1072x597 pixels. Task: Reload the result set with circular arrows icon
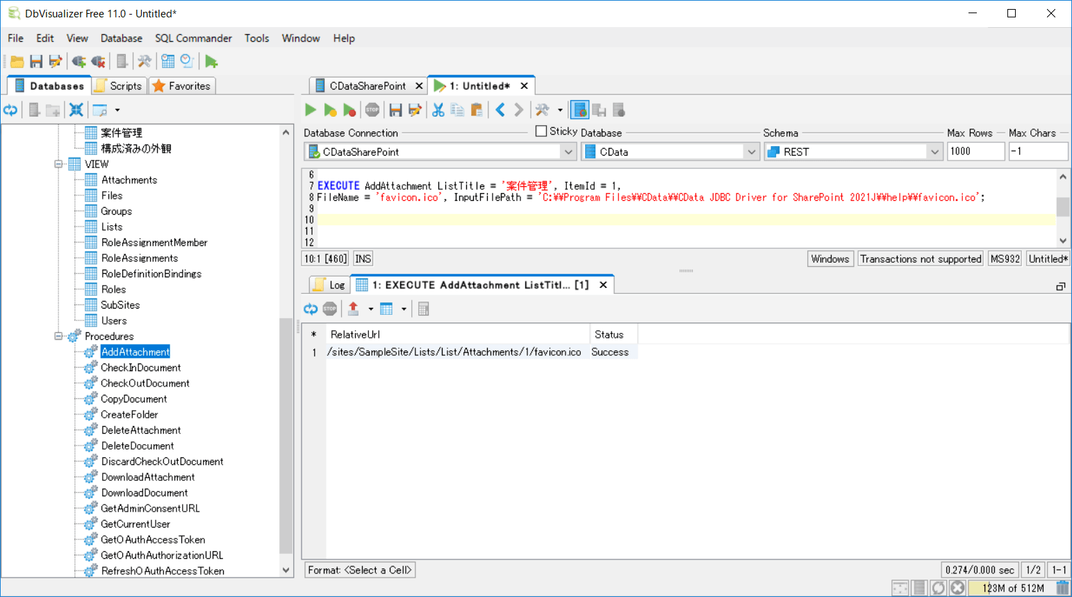pos(311,309)
